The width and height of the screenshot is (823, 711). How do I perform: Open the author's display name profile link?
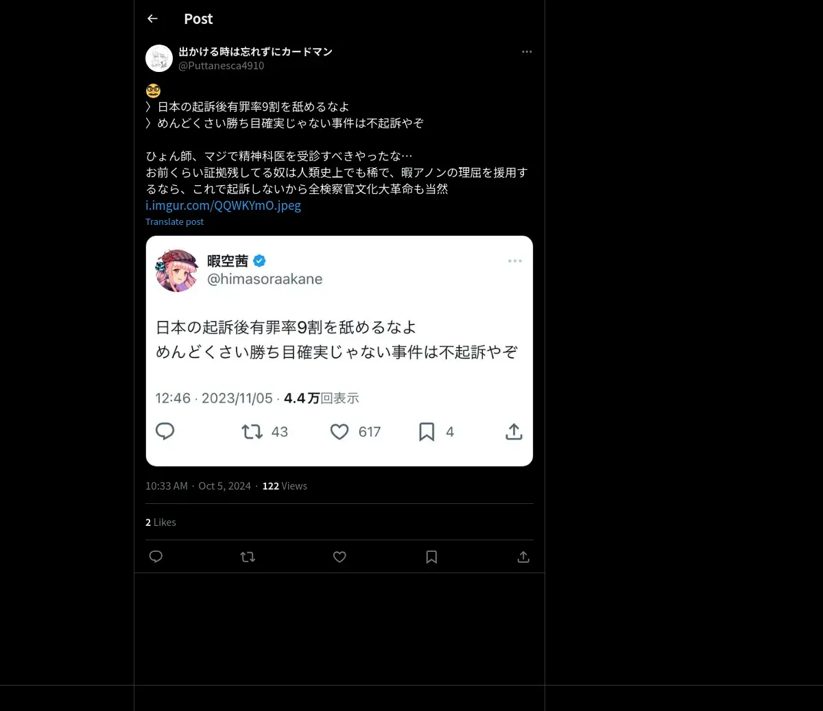pos(255,51)
